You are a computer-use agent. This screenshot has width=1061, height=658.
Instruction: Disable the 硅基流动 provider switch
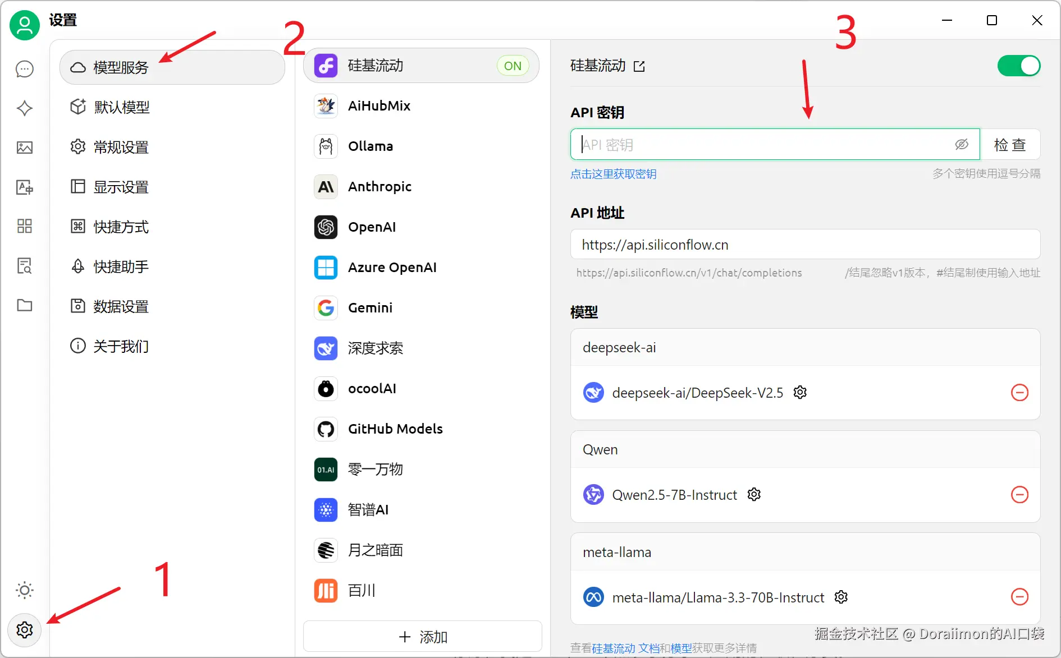pyautogui.click(x=1019, y=66)
